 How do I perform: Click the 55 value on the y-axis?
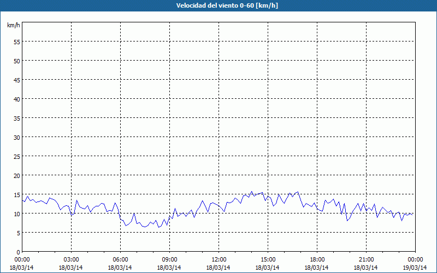point(17,42)
